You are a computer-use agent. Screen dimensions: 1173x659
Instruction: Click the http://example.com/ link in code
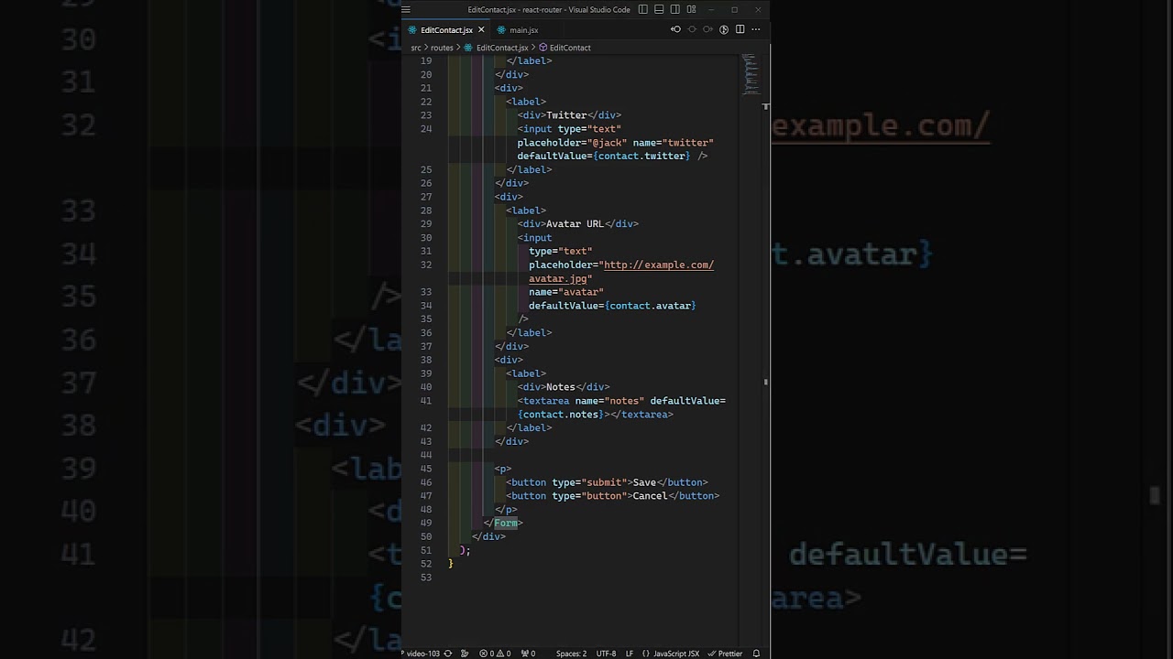click(658, 265)
